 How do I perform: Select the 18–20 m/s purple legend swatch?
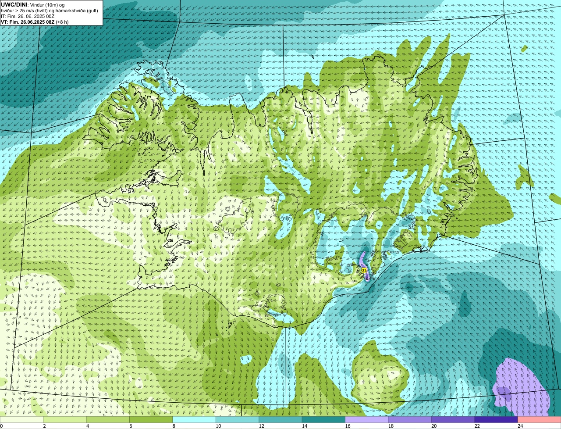click(410, 419)
